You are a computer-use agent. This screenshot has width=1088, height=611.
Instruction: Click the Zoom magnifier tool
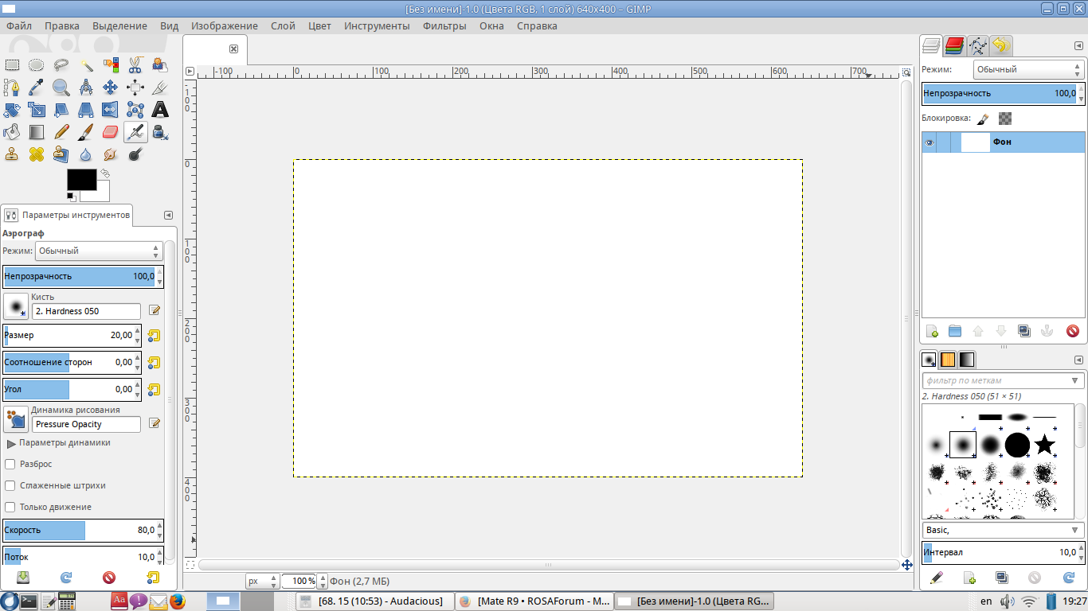61,88
